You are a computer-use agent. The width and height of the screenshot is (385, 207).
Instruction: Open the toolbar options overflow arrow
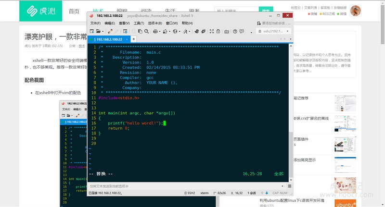click(x=251, y=32)
